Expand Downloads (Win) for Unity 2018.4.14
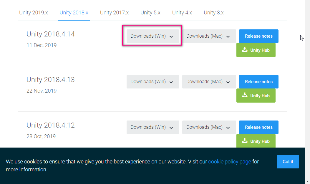 [153, 36]
